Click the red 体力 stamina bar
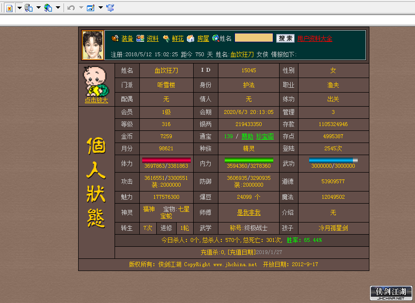This screenshot has width=415, height=303. tap(166, 160)
